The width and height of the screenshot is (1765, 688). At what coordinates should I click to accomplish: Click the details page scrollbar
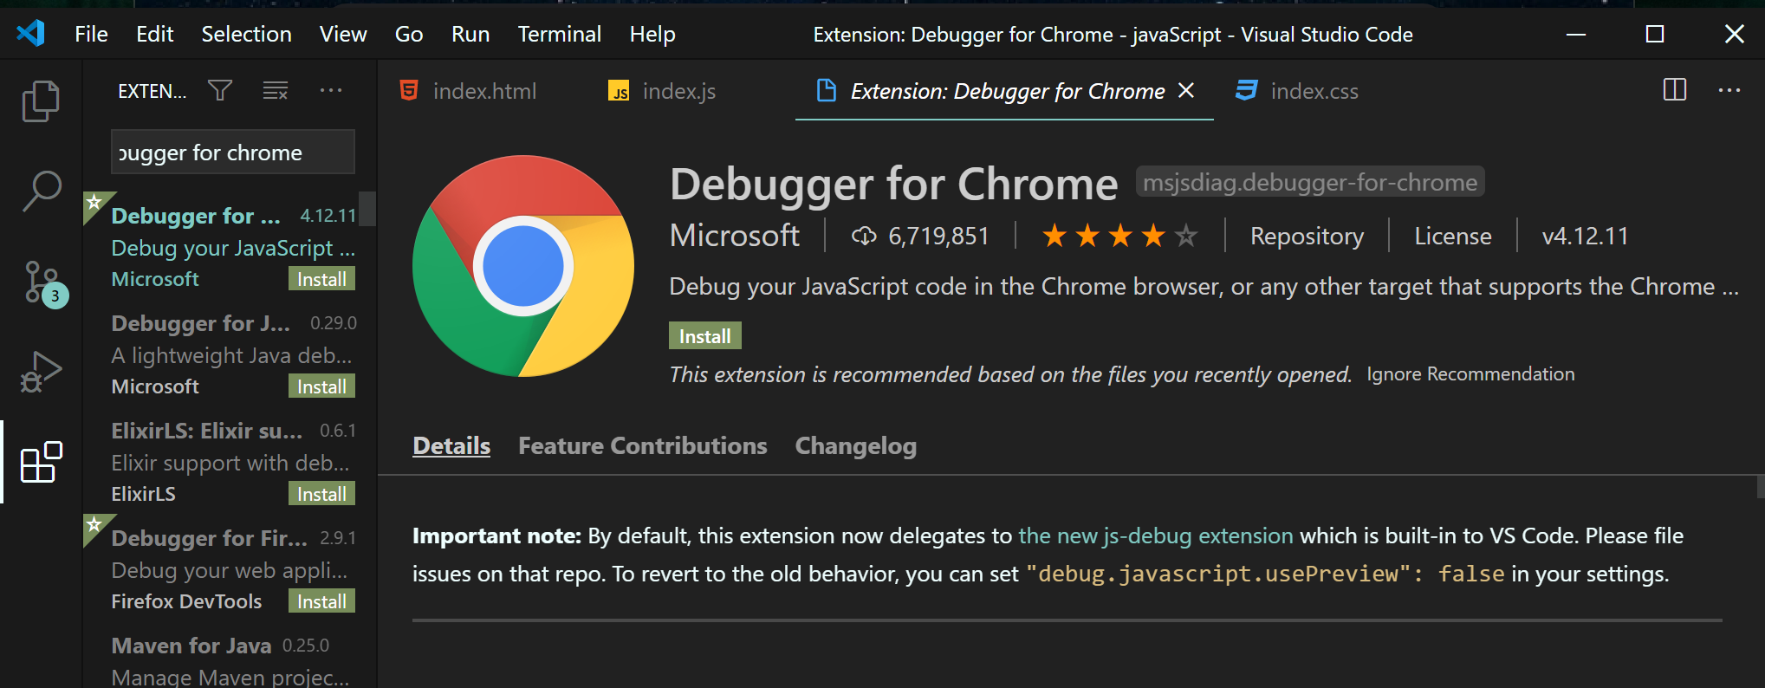pos(1761,485)
